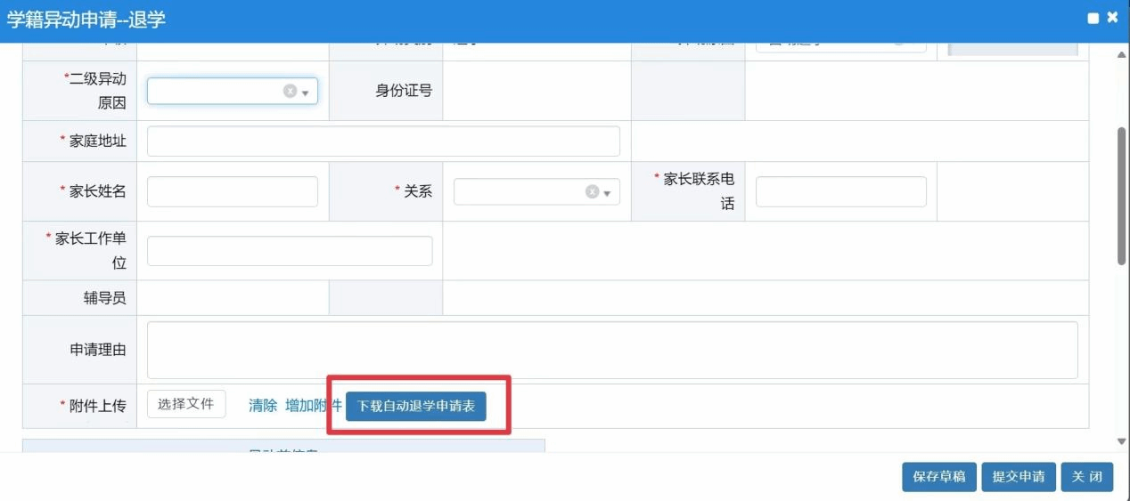The width and height of the screenshot is (1130, 501).
Task: Click the 关闭 button at bottom
Action: 1087,477
